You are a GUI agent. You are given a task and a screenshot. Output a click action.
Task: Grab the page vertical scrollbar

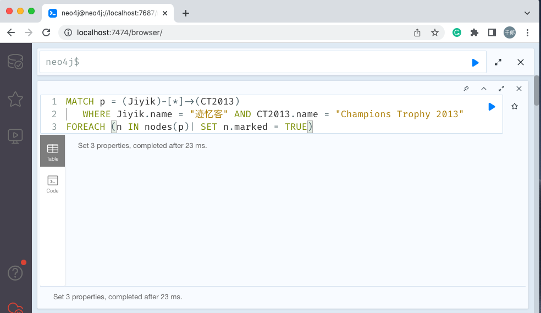coord(537,90)
